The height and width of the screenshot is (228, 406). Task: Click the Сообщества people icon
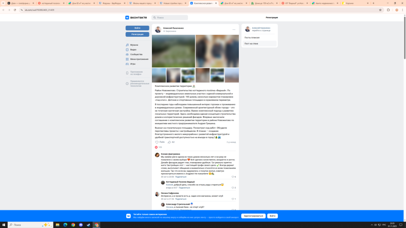[x=127, y=54]
